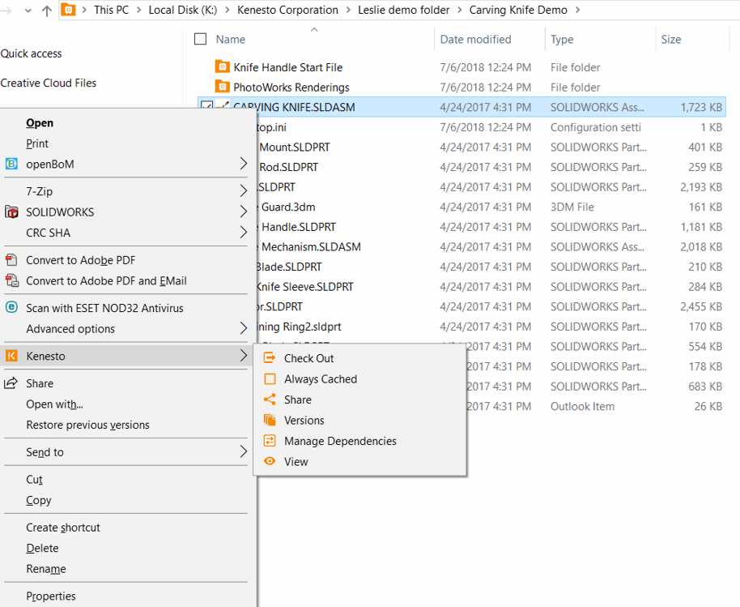Viewport: 740px width, 607px height.
Task: Open Creative Cloud Files in navigation pane
Action: coord(48,83)
